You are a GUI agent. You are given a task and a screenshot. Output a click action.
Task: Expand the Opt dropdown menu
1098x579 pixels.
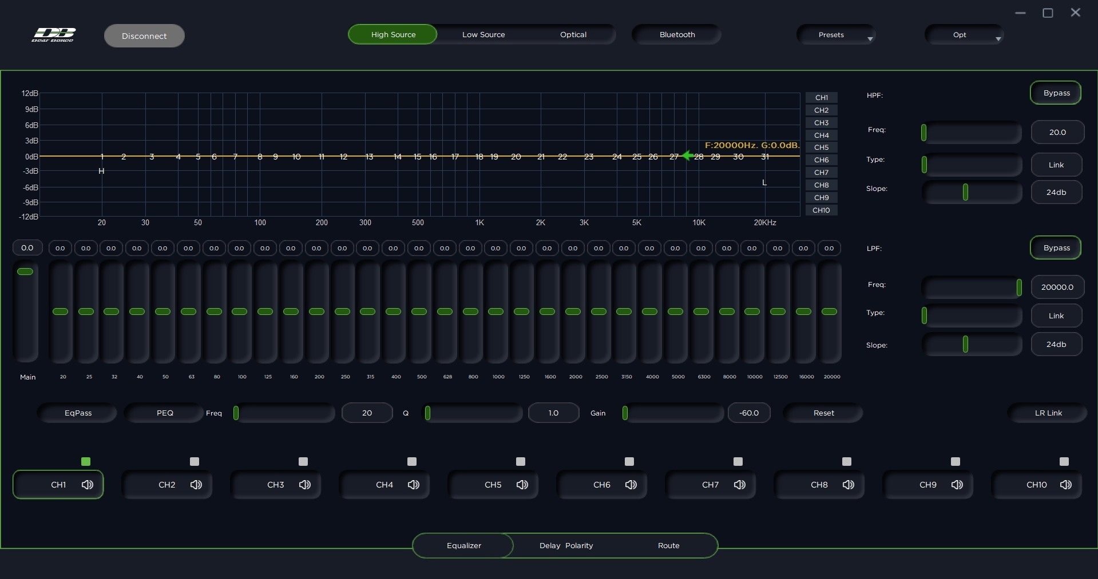[x=964, y=35]
